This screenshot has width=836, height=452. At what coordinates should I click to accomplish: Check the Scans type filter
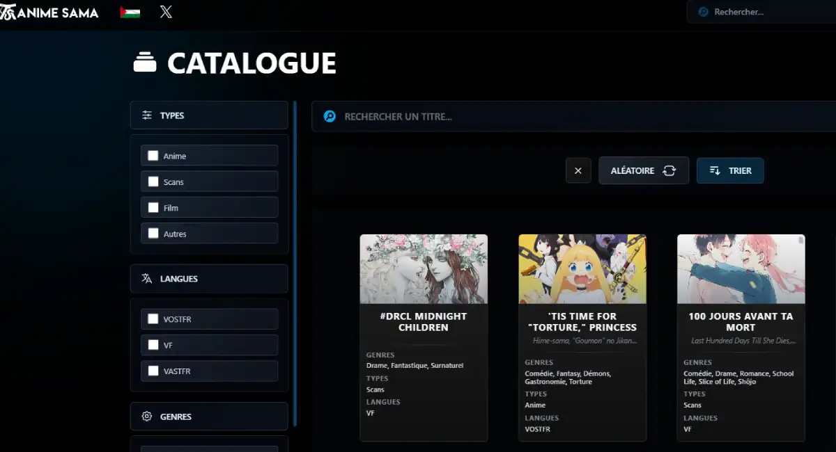[x=153, y=181]
